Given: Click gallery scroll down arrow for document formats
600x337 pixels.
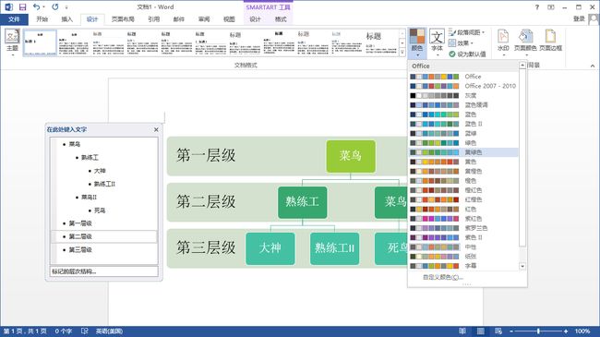Looking at the screenshot, I should pos(402,42).
